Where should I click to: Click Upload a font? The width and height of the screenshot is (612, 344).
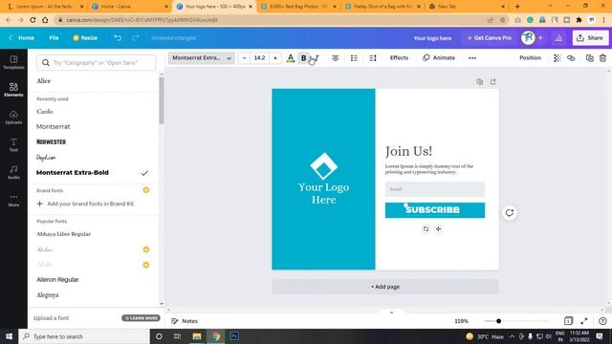click(x=51, y=318)
